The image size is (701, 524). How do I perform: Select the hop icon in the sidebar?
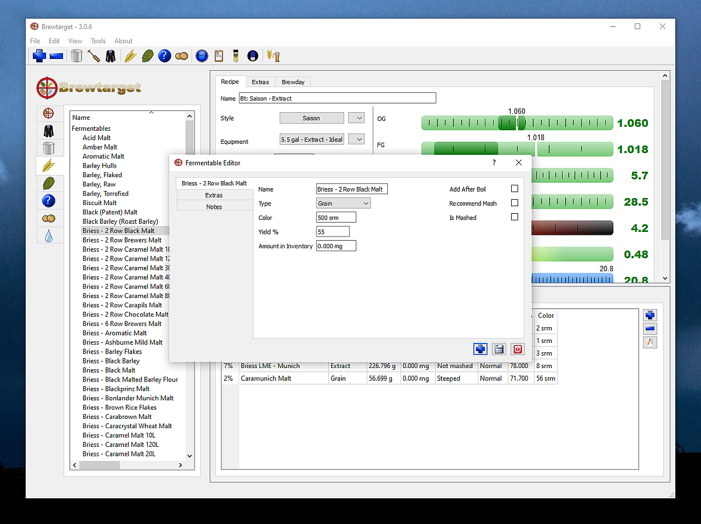click(49, 183)
